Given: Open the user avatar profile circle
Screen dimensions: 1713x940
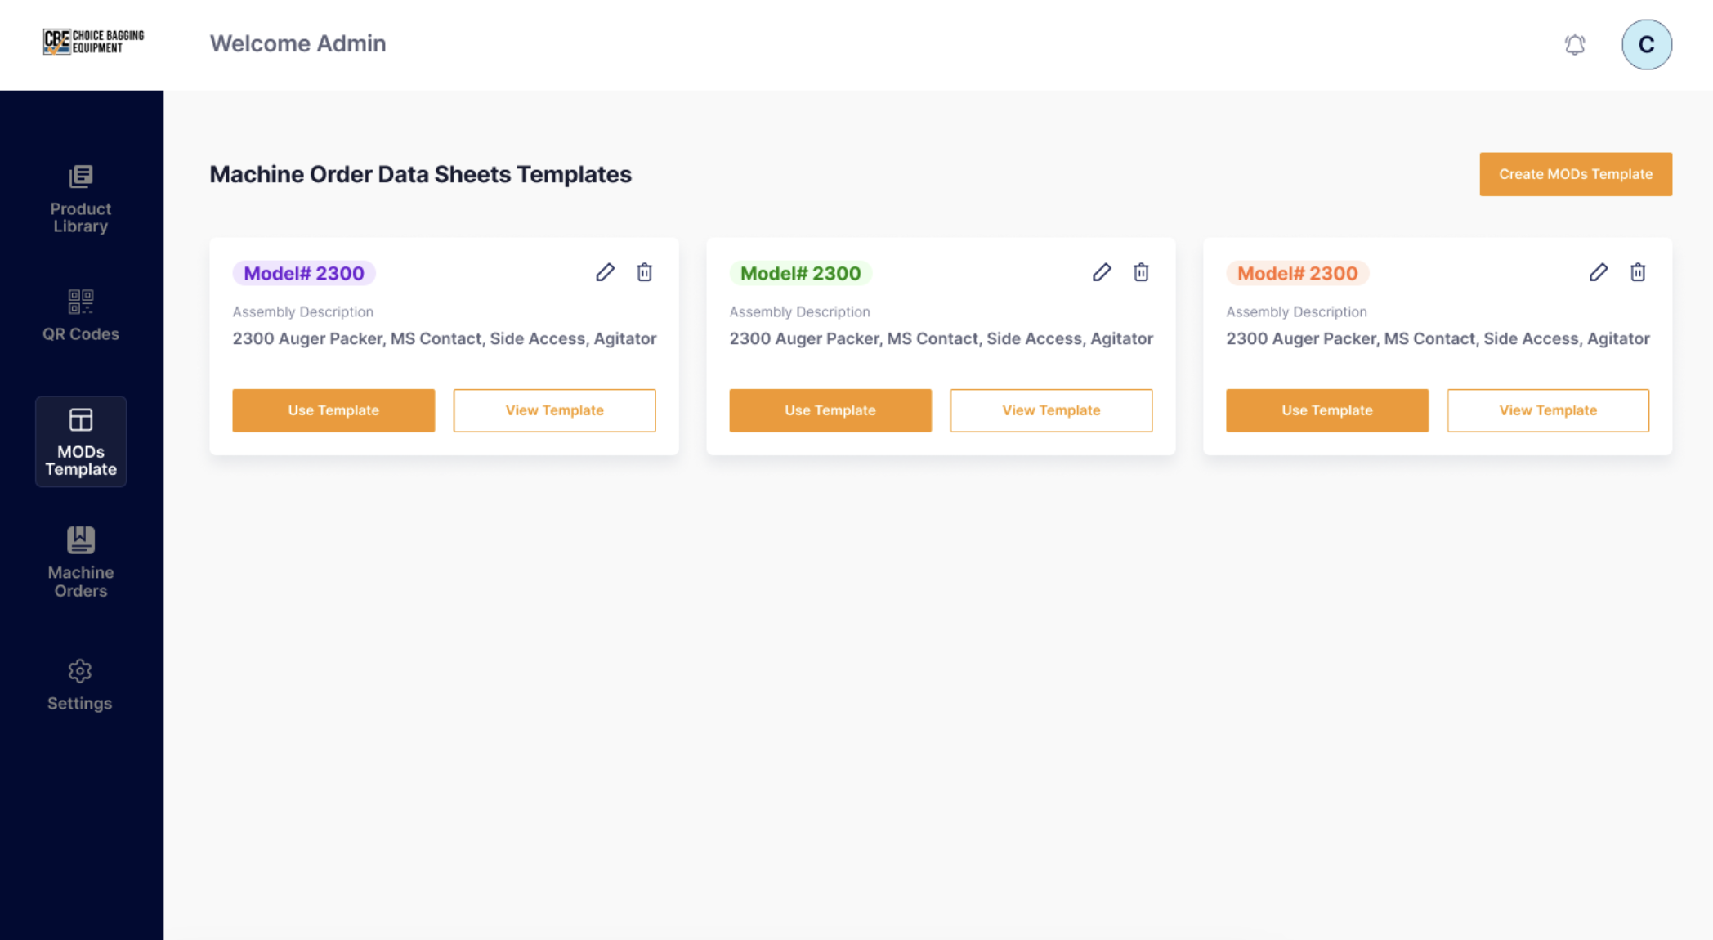Looking at the screenshot, I should [x=1646, y=44].
